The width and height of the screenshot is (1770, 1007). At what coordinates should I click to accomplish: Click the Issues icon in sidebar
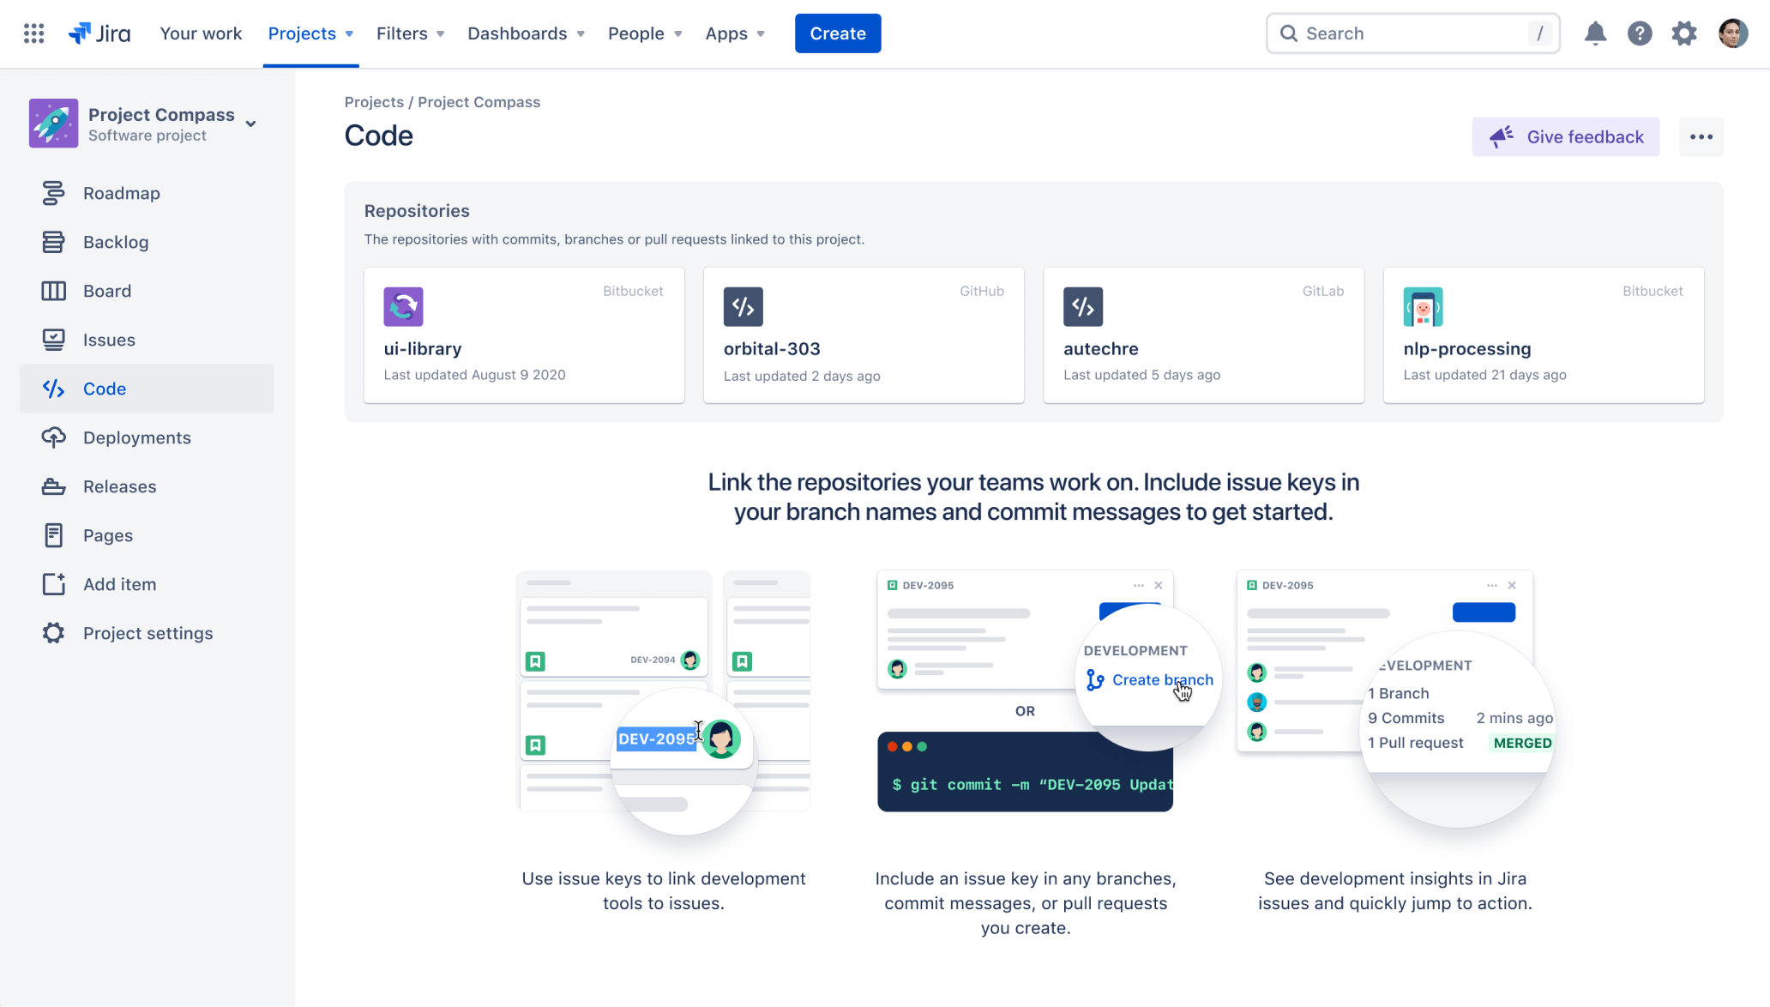coord(52,340)
